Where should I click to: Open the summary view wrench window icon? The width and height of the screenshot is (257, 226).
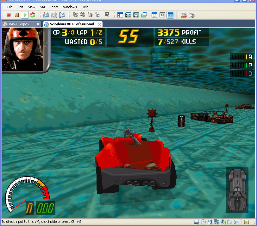click(x=154, y=15)
